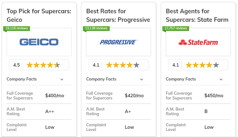Open the 13,128 reviews badge
The image size is (238, 137).
click(96, 28)
